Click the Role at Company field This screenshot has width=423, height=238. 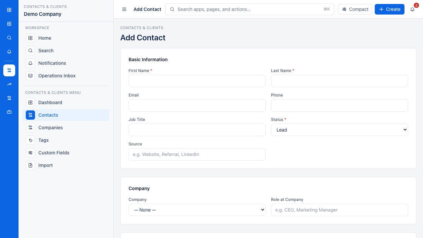(339, 210)
